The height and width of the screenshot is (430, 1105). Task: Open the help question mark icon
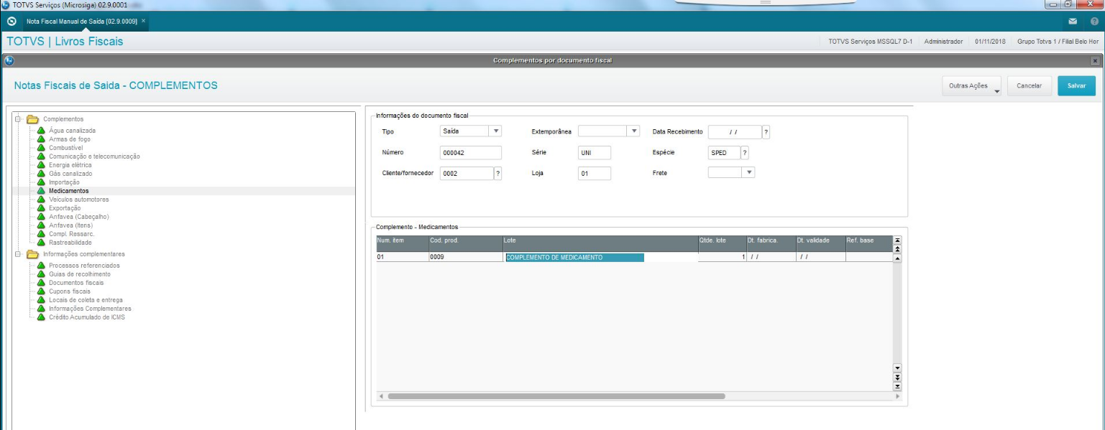point(1094,22)
